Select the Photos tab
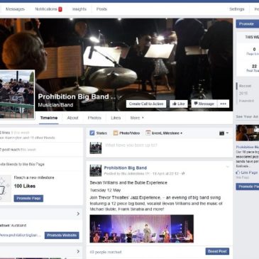This screenshot has width=259, height=259. tap(94, 118)
